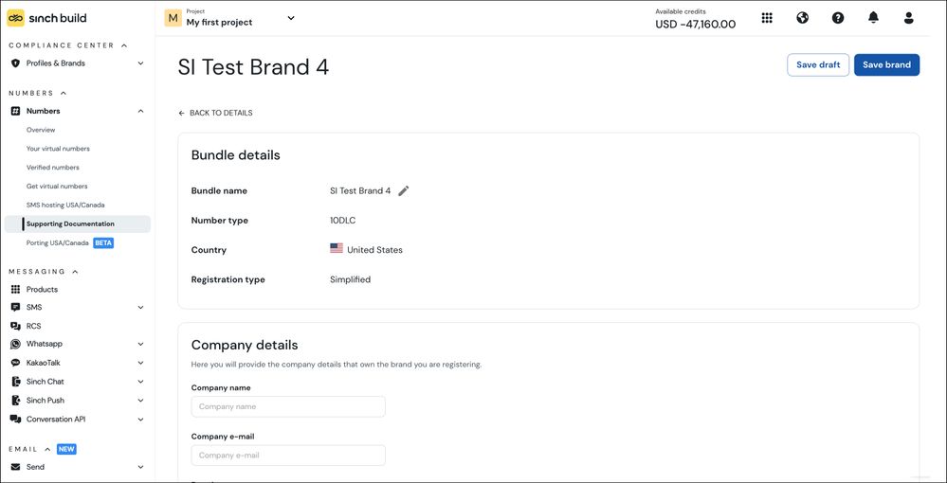Open the project selector dropdown chevron
The height and width of the screenshot is (483, 947).
(291, 18)
